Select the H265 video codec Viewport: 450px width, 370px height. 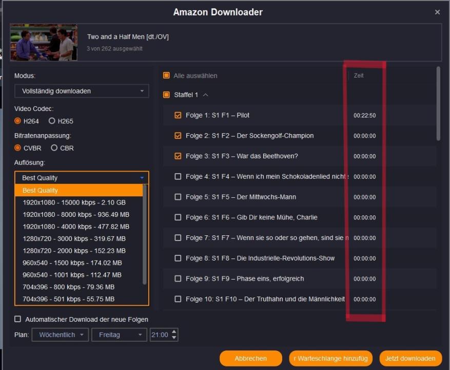pos(52,121)
